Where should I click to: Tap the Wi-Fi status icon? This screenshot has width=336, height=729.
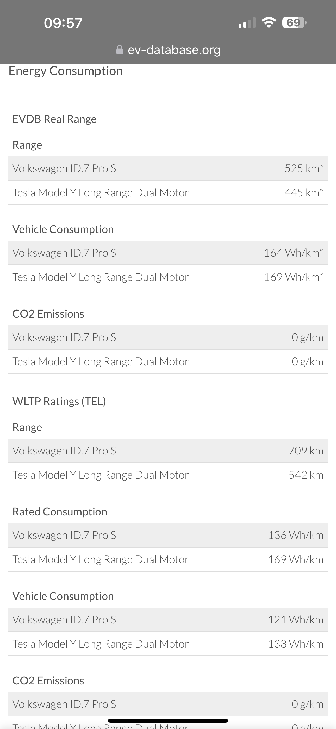click(269, 23)
